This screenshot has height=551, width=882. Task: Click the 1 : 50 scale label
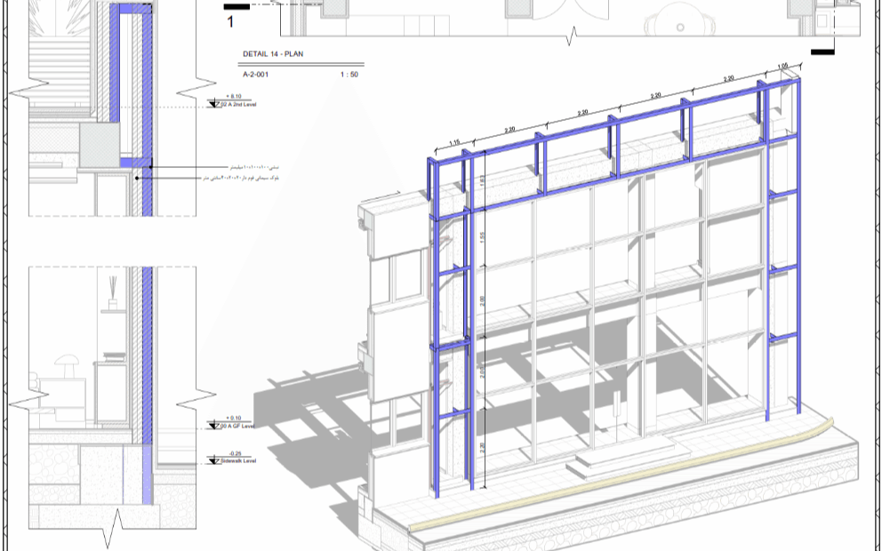click(x=349, y=75)
